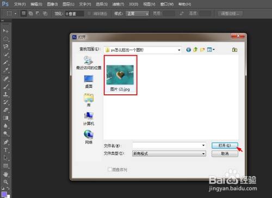The image size is (272, 198).
Task: Open the 文字(Y) menu
Action: pyautogui.click(x=85, y=4)
